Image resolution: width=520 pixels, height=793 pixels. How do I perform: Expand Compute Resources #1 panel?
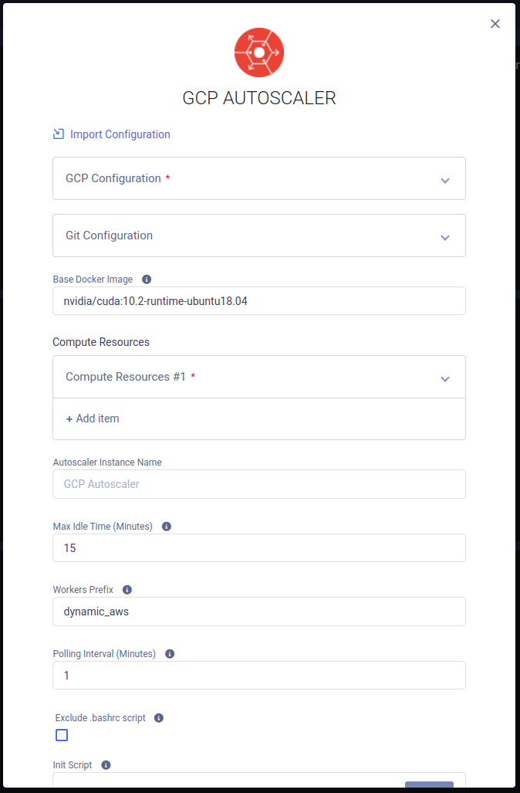(444, 378)
